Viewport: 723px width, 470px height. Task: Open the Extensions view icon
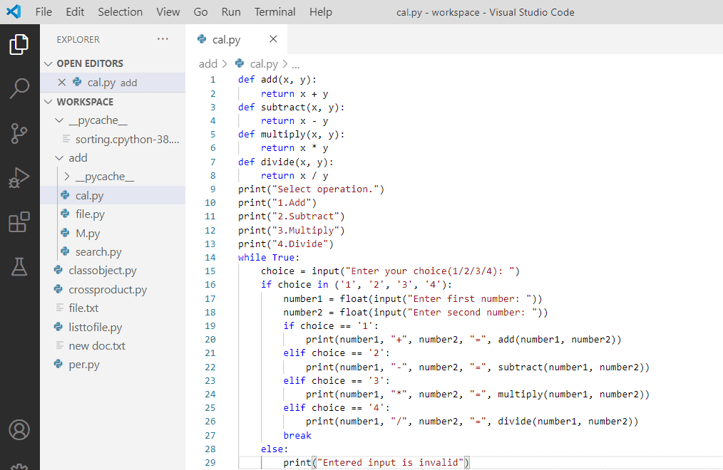click(19, 222)
